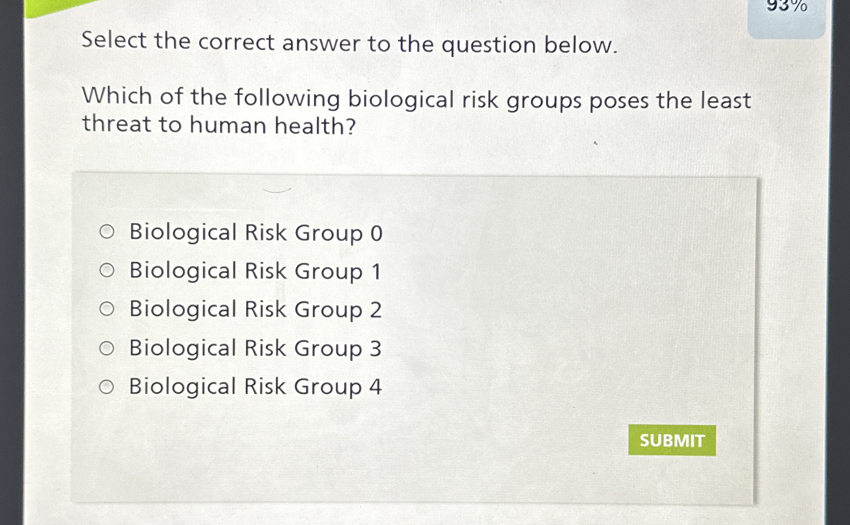Click the Biological Risk Group 3 label text

(x=254, y=348)
